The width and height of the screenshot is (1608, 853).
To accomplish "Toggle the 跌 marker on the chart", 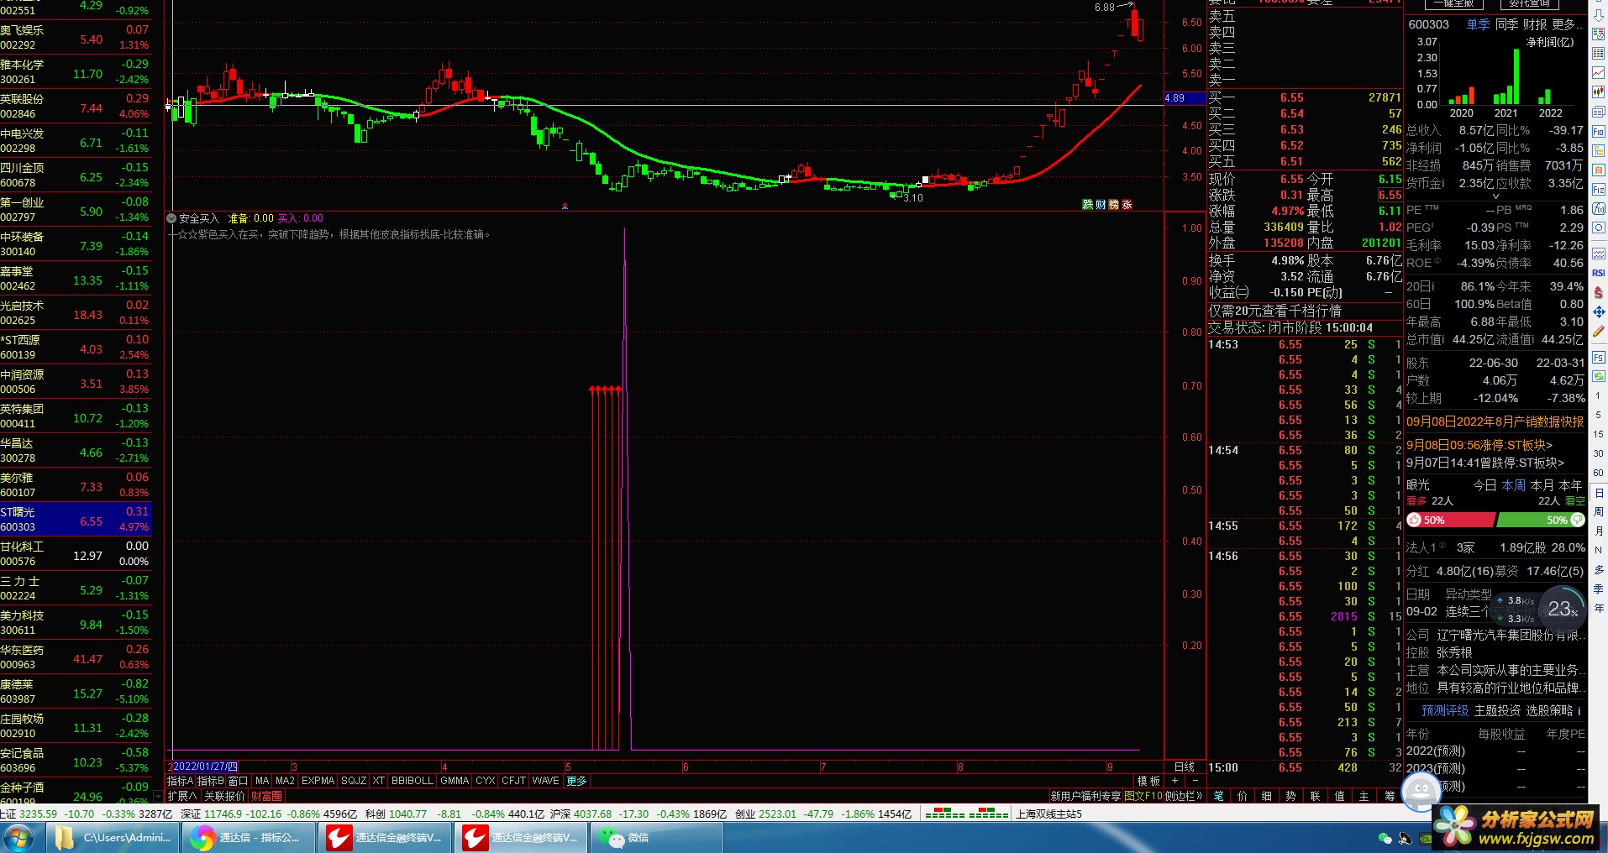I will pos(1088,204).
